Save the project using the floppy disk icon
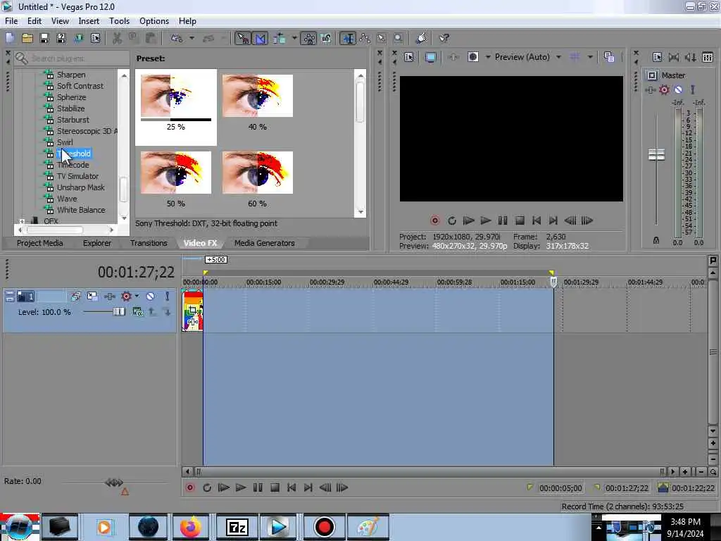The height and width of the screenshot is (541, 721). click(x=44, y=38)
